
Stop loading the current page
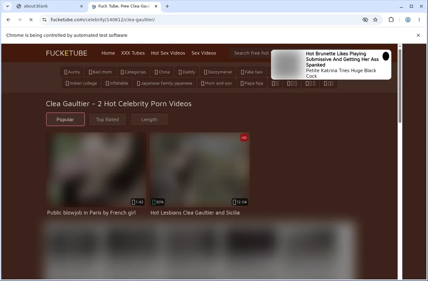coord(31,20)
